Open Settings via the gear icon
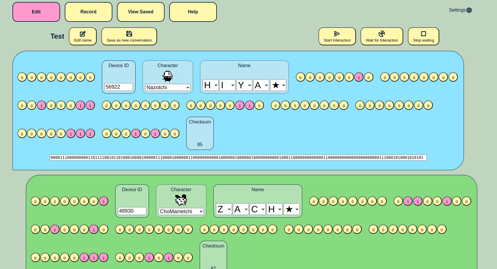Screen dimensions: 497x269 pos(469,10)
